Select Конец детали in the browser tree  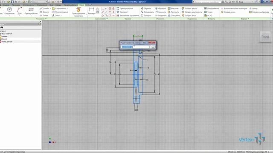coord(6,42)
